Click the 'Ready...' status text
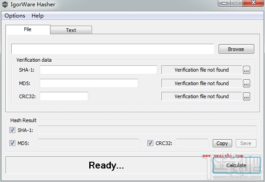Viewport: 265px width, 182px height. tap(106, 165)
